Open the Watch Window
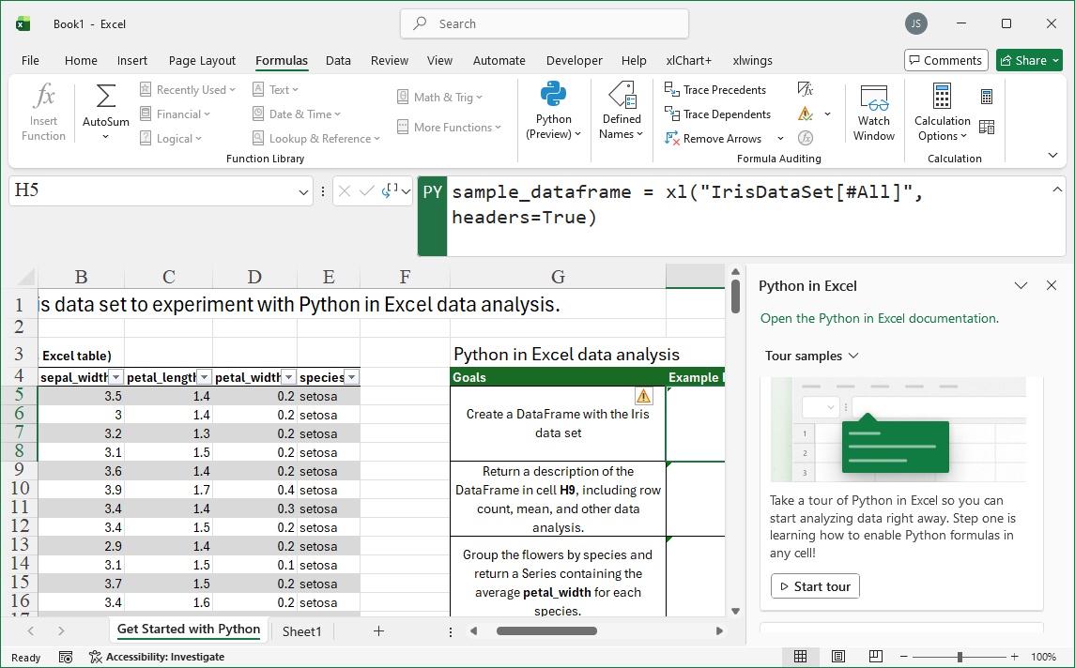The height and width of the screenshot is (668, 1075). click(873, 113)
